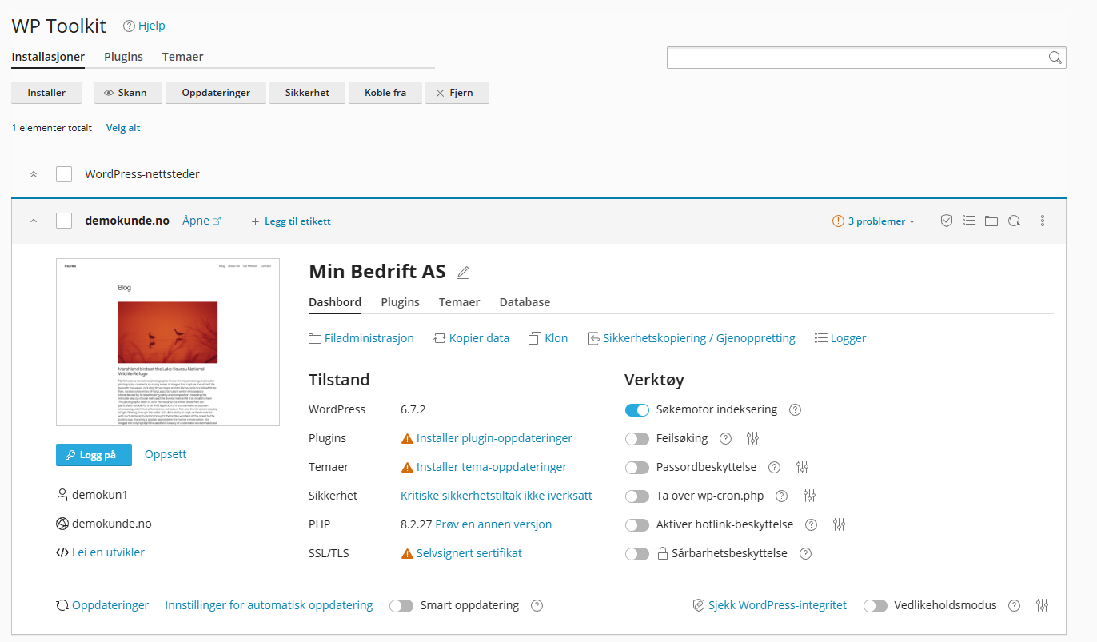The height and width of the screenshot is (642, 1097).
Task: Click the refresh icon in site header
Action: tap(1014, 221)
